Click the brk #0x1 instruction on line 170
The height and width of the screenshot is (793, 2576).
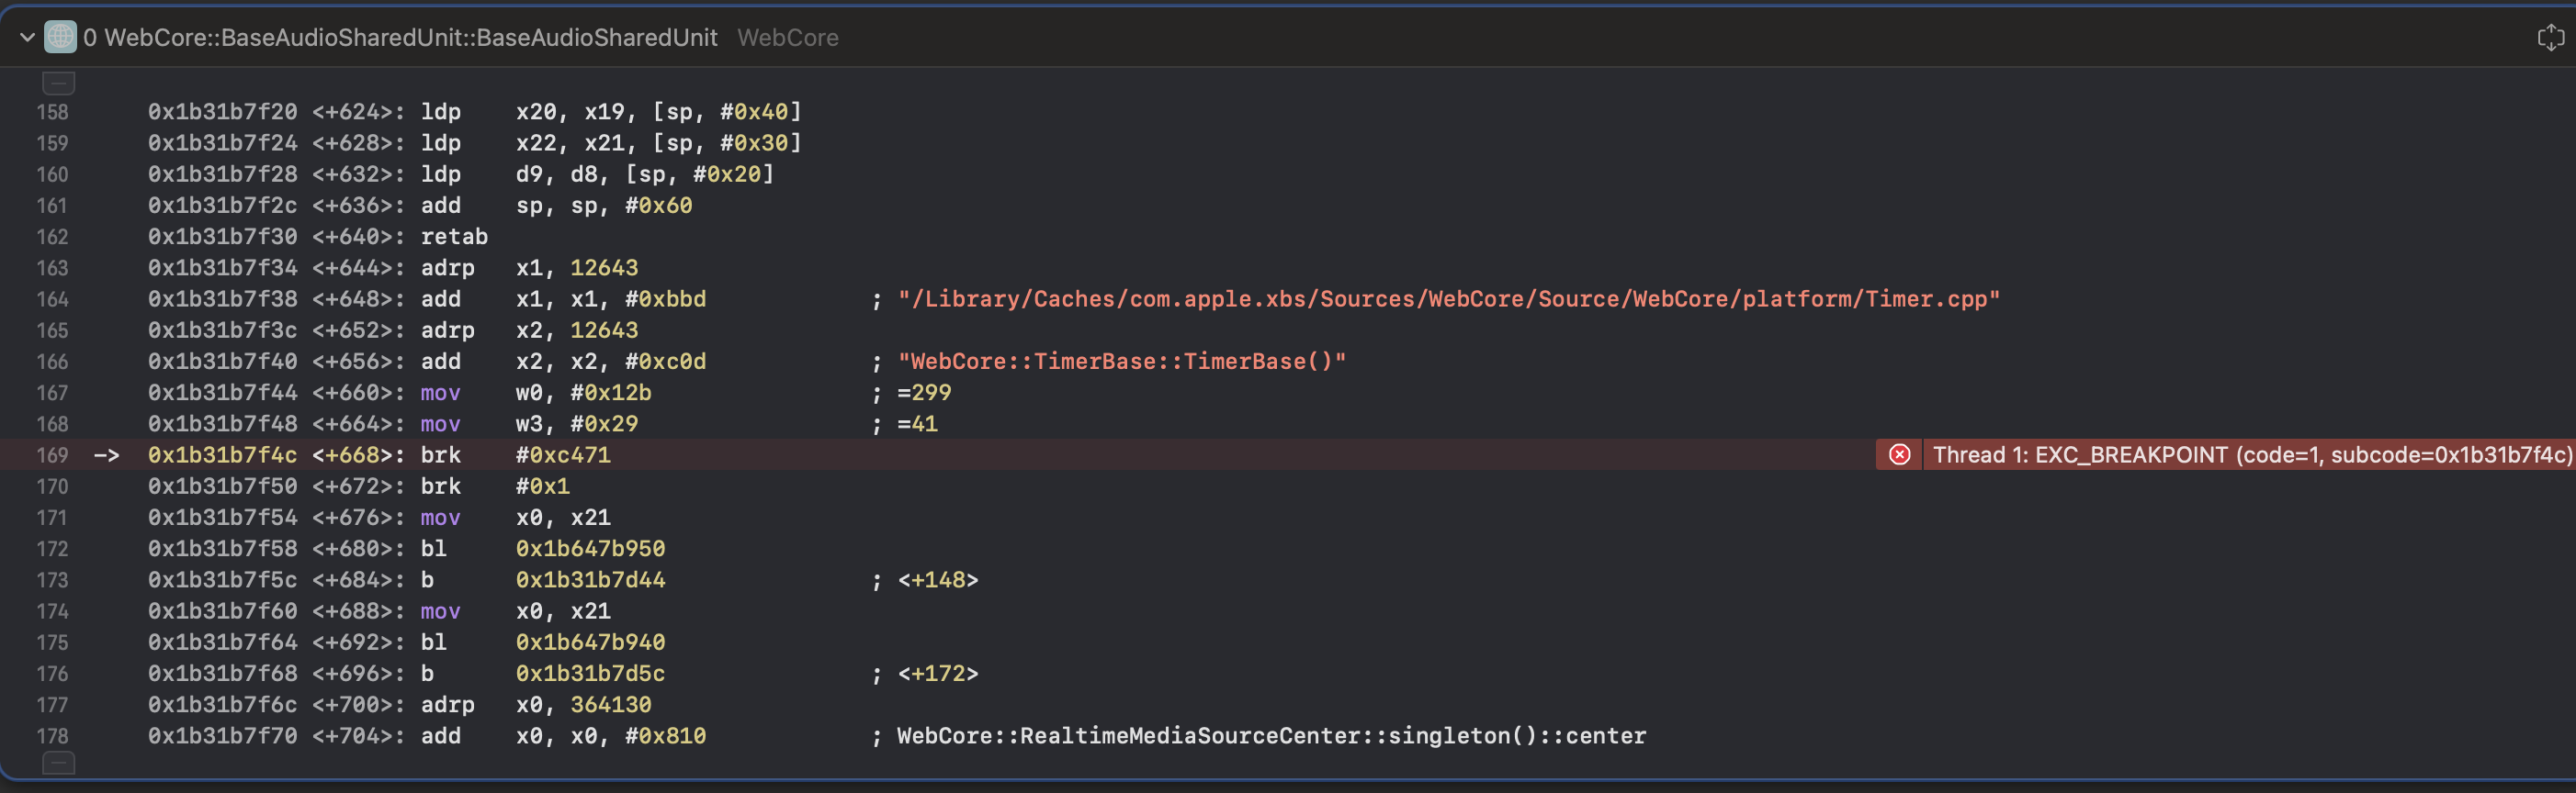[x=495, y=486]
